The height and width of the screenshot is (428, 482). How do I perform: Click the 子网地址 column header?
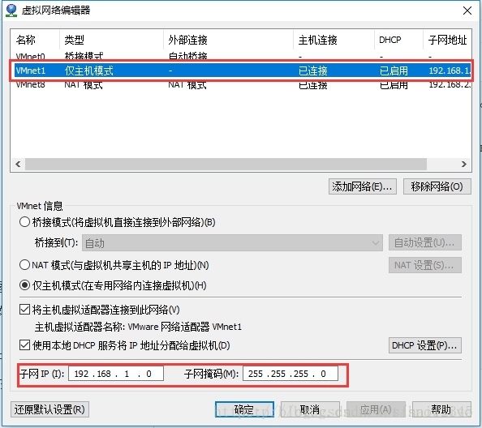point(447,40)
